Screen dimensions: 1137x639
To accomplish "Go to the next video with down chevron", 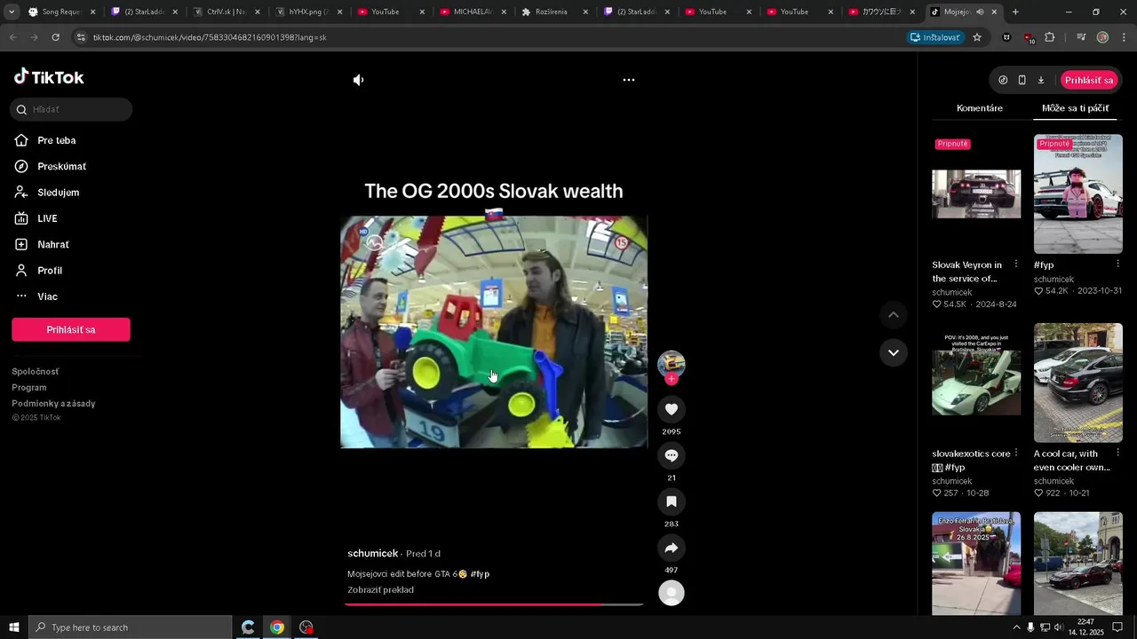I will (894, 352).
